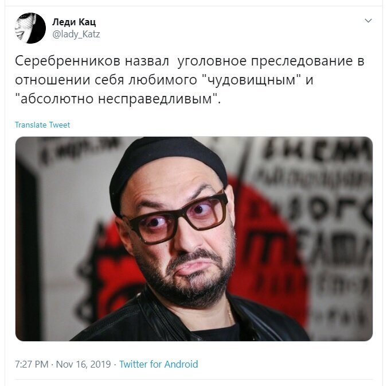Open the tweet options chevron menu
The image size is (391, 386).
368,21
